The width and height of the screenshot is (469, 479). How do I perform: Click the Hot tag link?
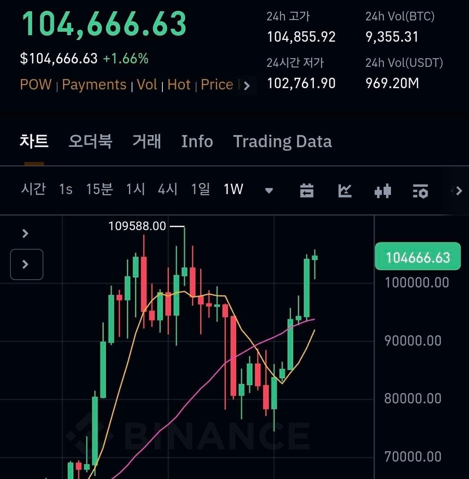tap(179, 84)
